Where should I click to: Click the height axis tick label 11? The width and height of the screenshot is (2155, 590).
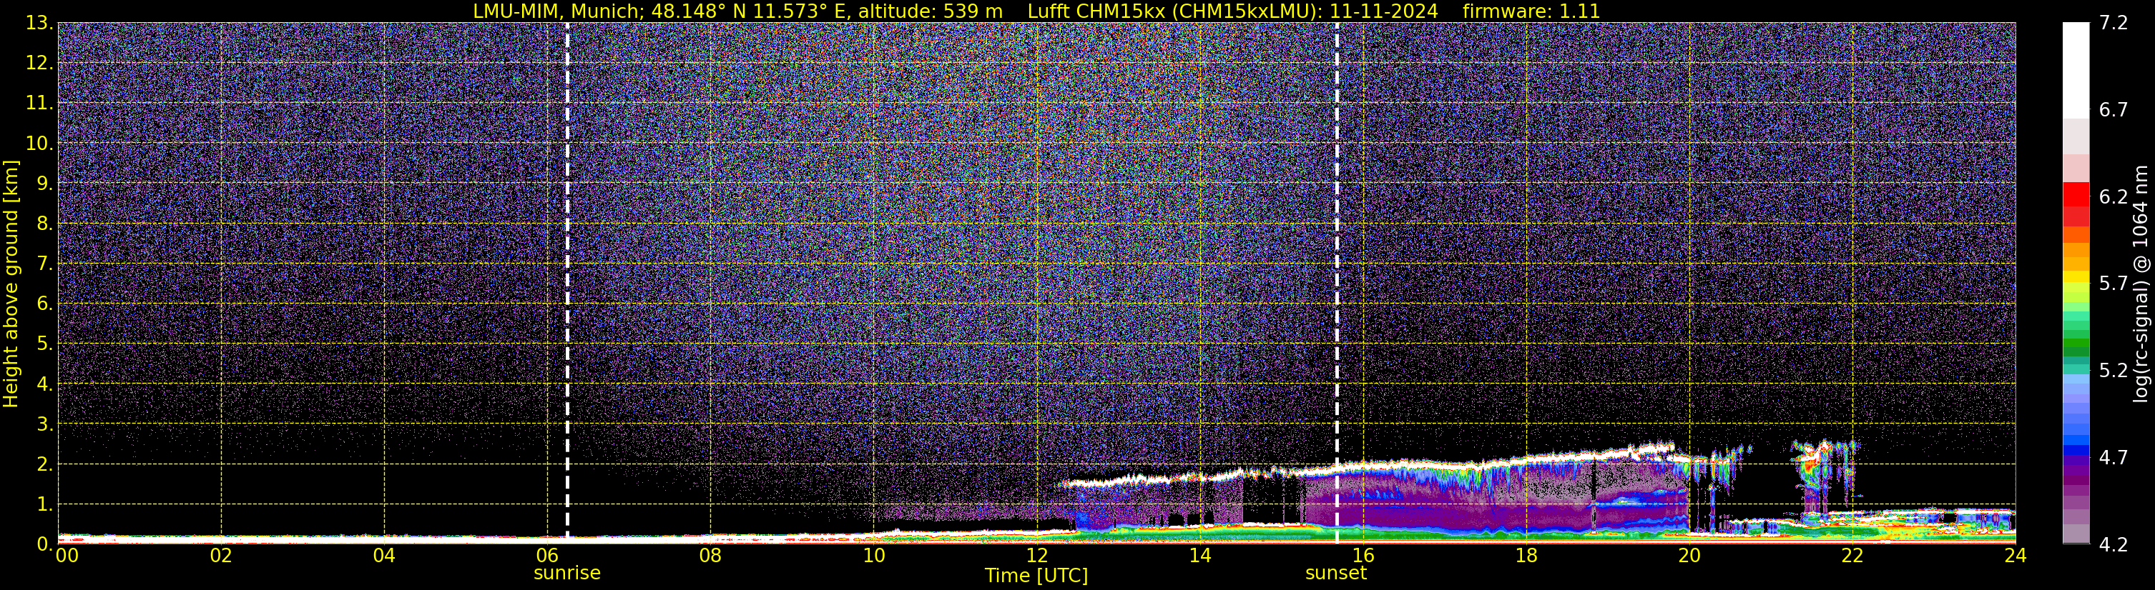point(39,104)
